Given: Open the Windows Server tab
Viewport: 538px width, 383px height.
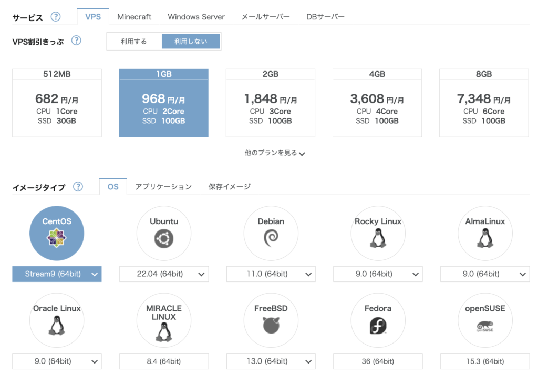Looking at the screenshot, I should (x=196, y=17).
